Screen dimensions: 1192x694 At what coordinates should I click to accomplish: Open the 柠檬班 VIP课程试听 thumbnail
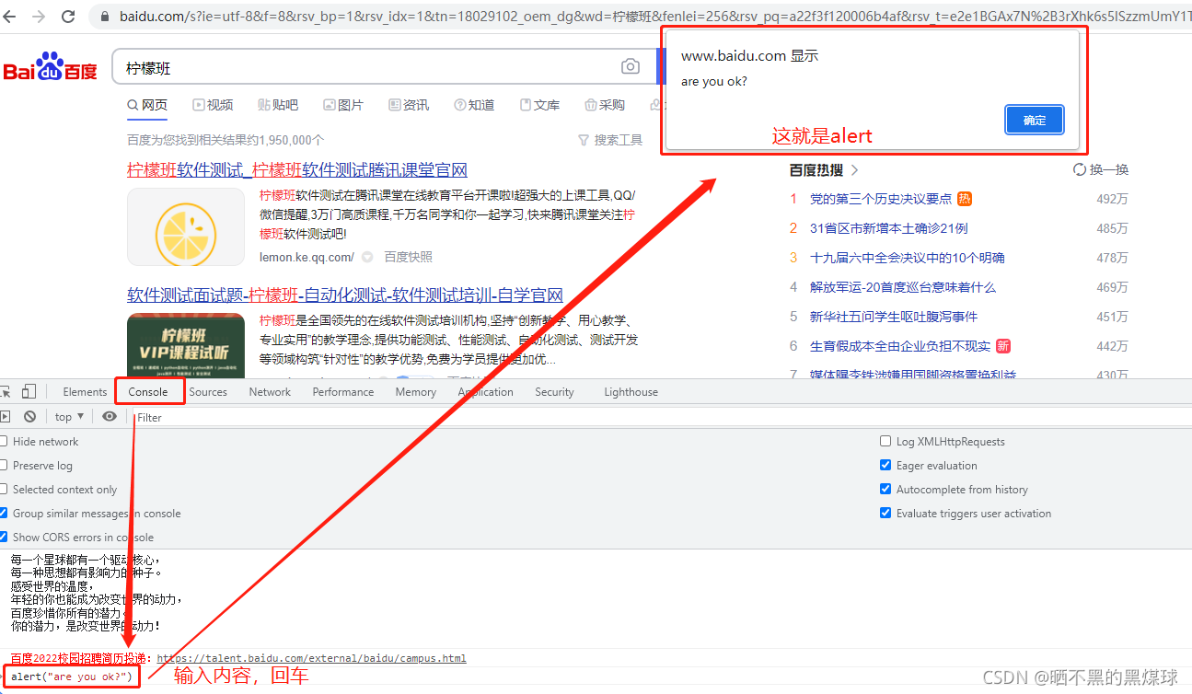186,345
